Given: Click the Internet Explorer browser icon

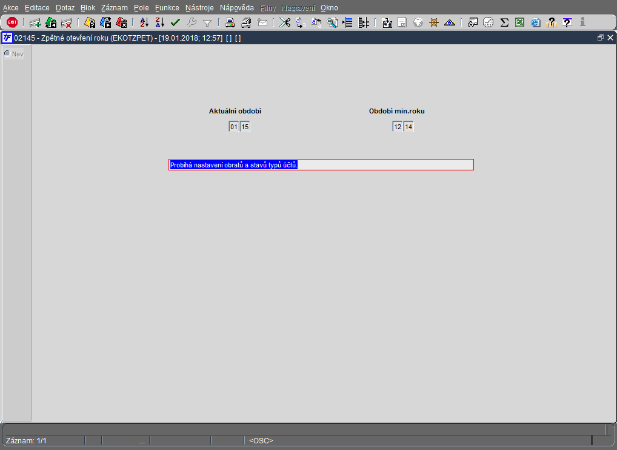Looking at the screenshot, I should [x=536, y=22].
